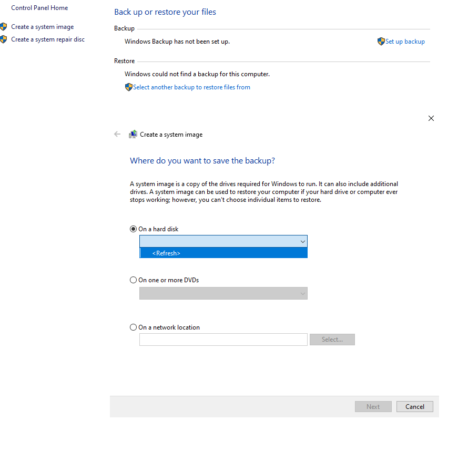The height and width of the screenshot is (462, 468).
Task: Collapse the hard disk drive dropdown arrow
Action: [x=303, y=241]
